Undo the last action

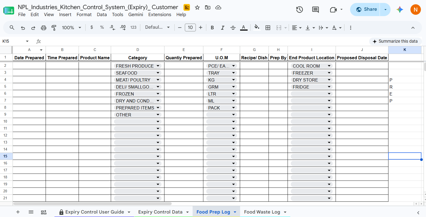(23, 28)
